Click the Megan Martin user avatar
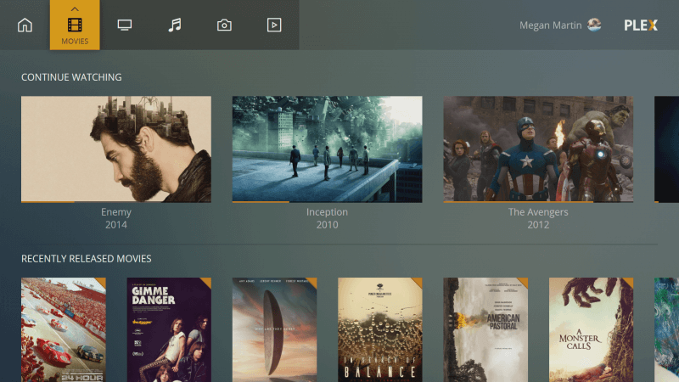Screen dimensions: 679x382 point(594,25)
